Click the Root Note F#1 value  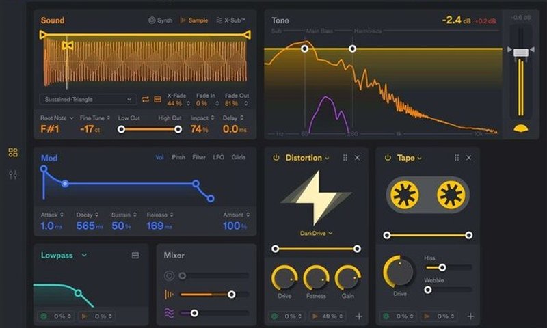click(52, 128)
